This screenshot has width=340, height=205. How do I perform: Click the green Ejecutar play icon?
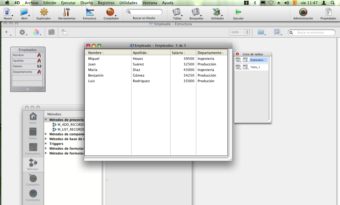[x=238, y=12]
